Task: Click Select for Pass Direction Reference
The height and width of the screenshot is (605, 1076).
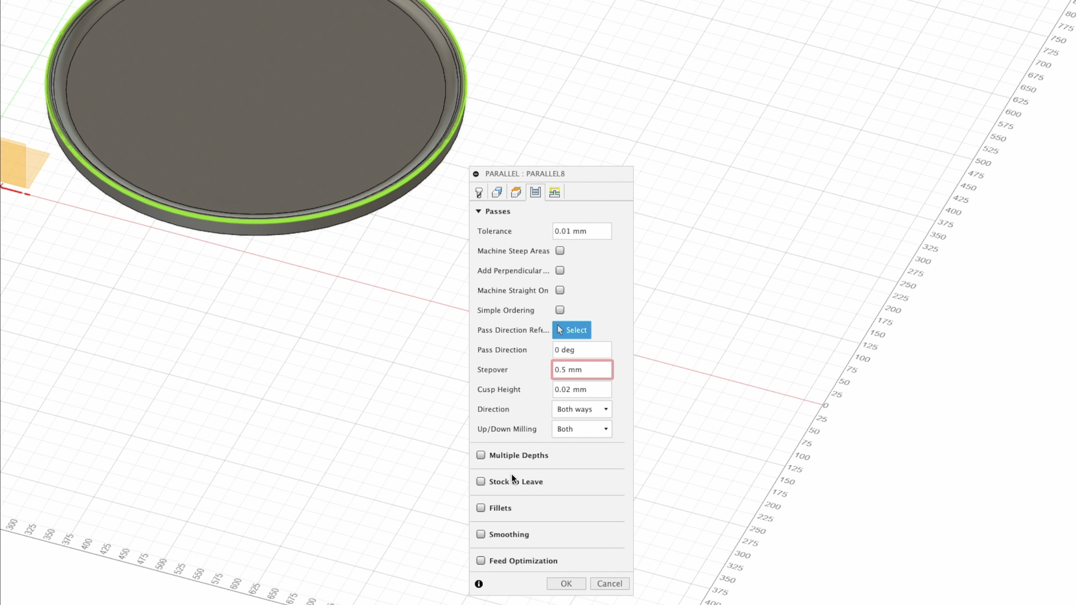Action: [x=571, y=330]
